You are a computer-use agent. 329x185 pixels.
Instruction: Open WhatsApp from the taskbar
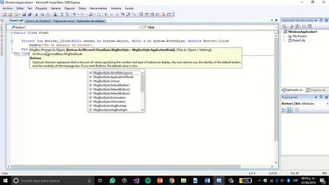click(x=113, y=180)
